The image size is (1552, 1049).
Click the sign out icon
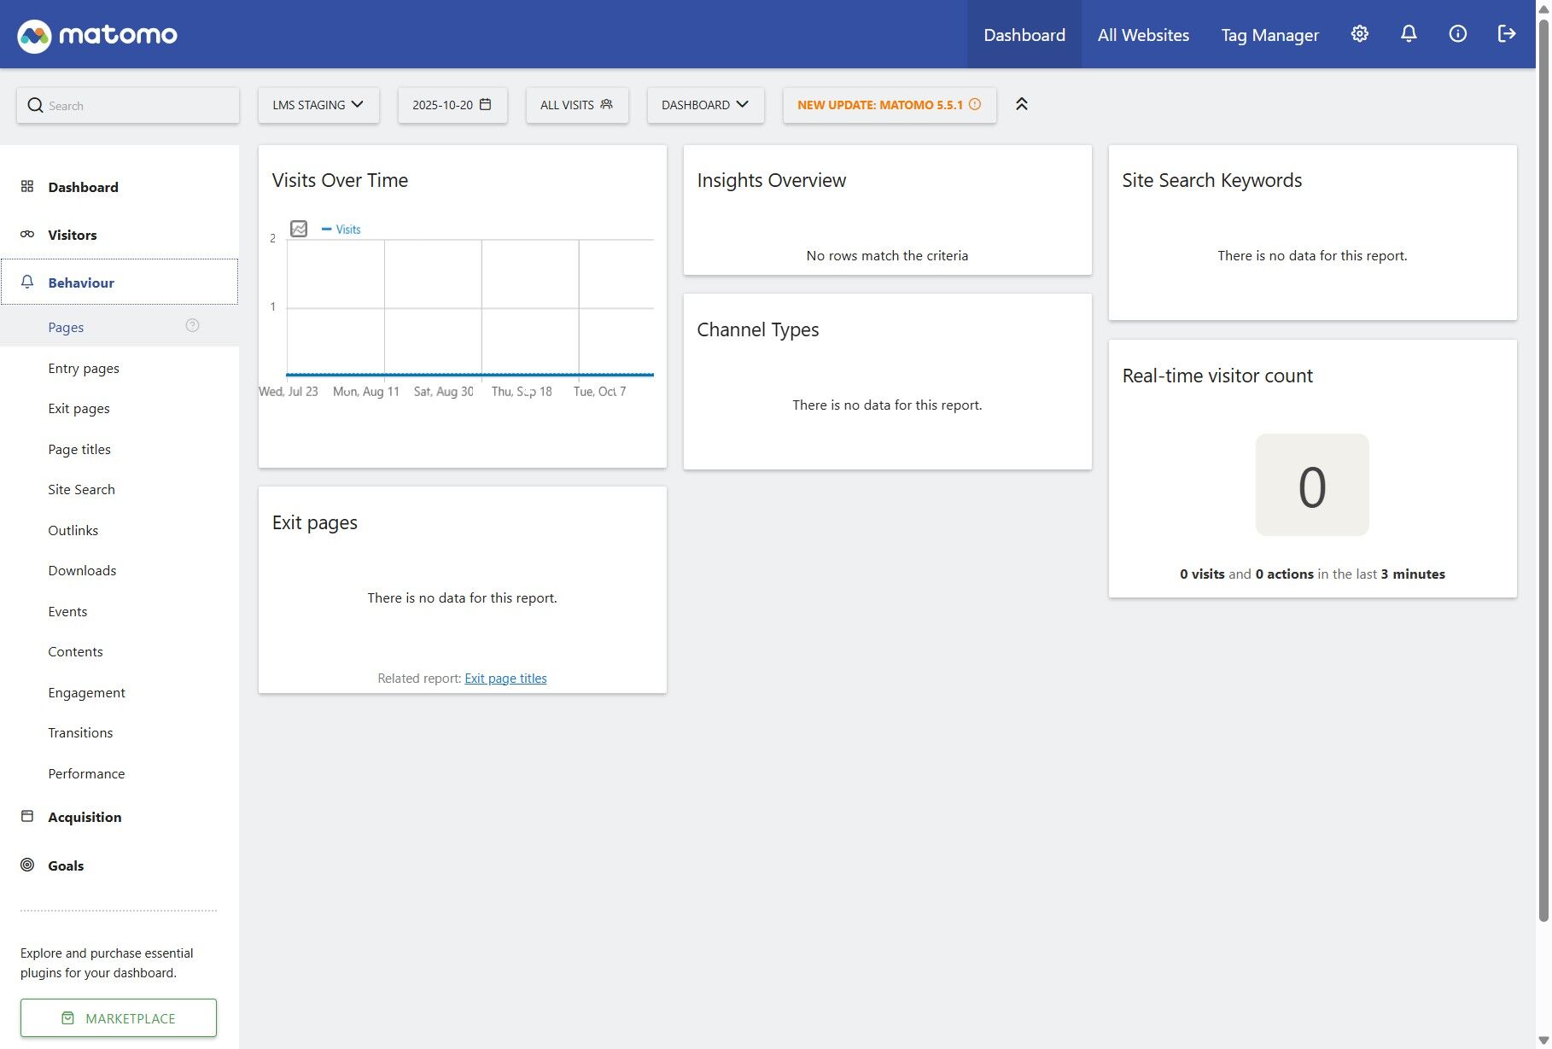click(x=1507, y=34)
